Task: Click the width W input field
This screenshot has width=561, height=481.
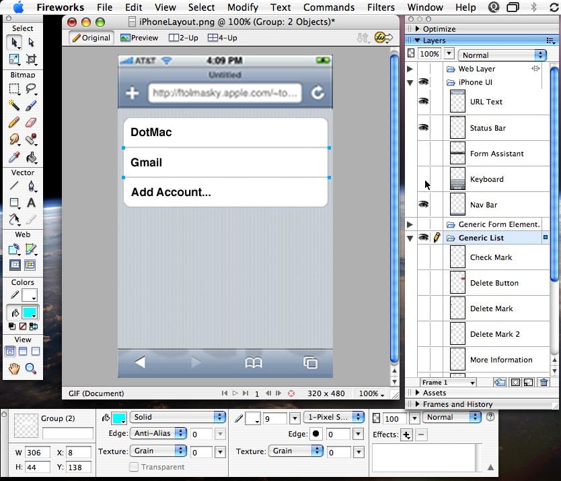Action: pyautogui.click(x=37, y=452)
